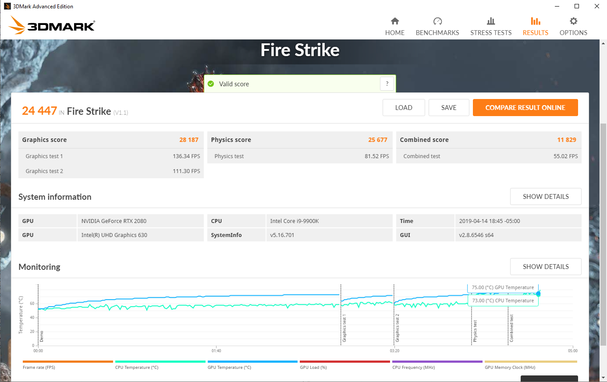Click the Physics score value 25 677

pyautogui.click(x=378, y=140)
